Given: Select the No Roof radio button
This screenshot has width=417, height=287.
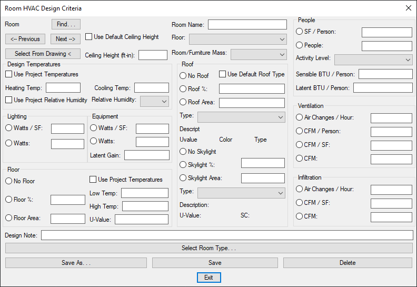Looking at the screenshot, I should point(183,76).
